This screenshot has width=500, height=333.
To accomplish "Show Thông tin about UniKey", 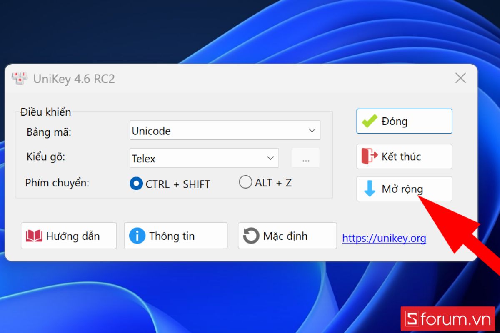I will tap(176, 236).
